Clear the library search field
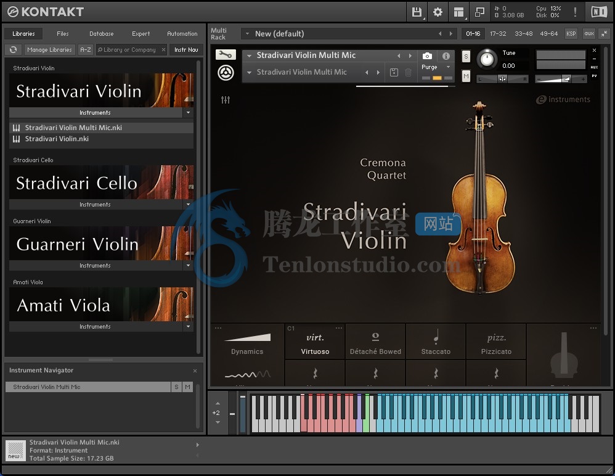615x476 pixels. 163,50
